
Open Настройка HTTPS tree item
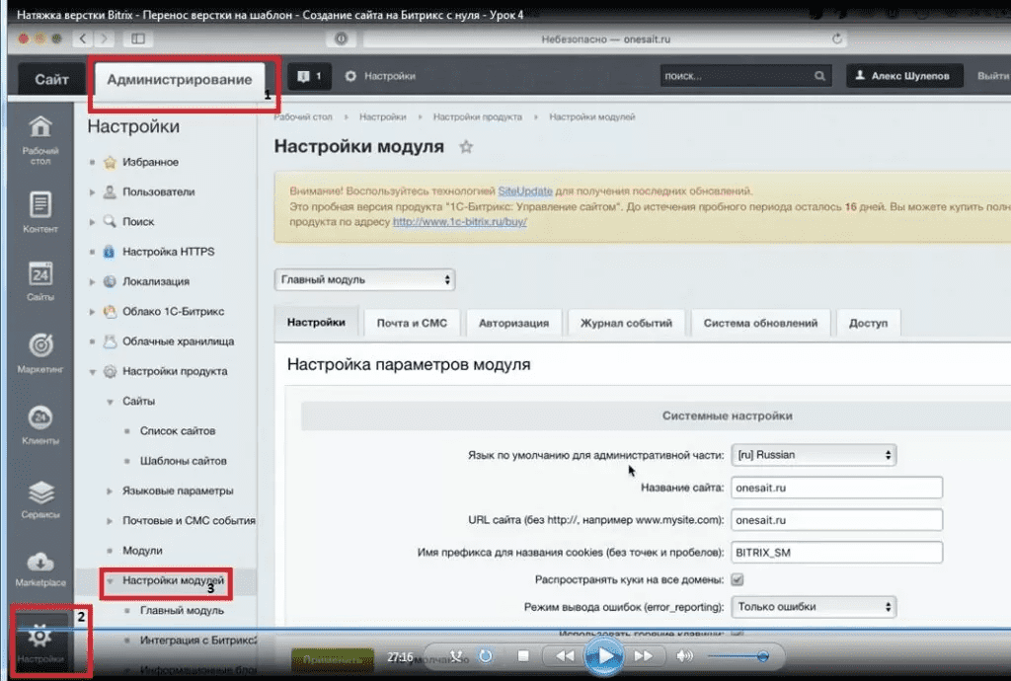pos(168,252)
